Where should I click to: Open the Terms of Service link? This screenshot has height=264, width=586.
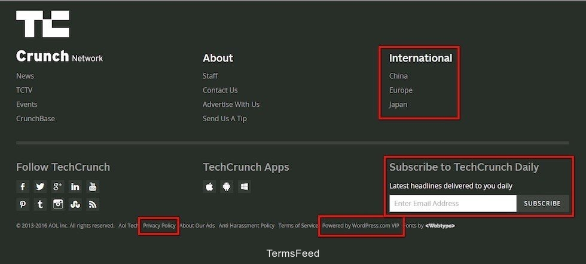tap(298, 226)
